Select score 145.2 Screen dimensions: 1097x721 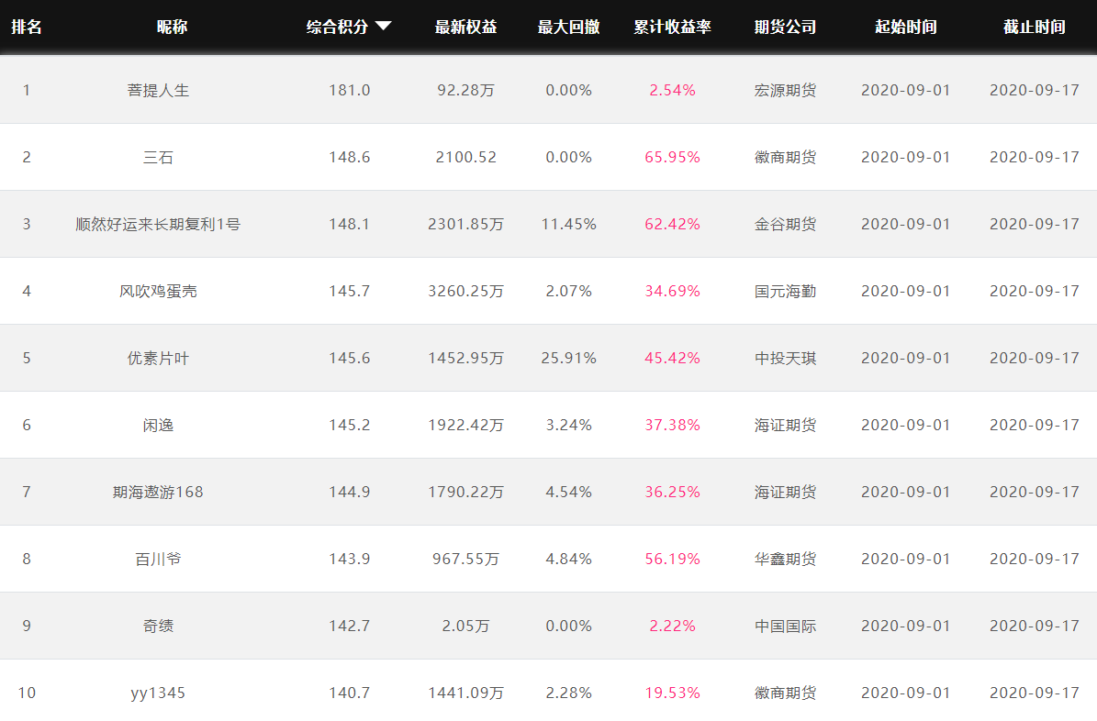point(349,426)
